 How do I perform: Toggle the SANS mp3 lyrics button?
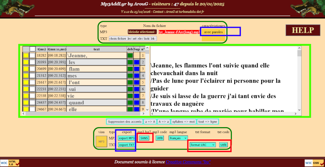pos(144,138)
